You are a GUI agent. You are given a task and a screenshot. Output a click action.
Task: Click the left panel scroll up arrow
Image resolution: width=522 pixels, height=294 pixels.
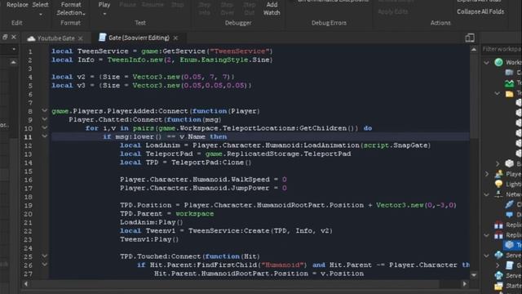[13, 62]
